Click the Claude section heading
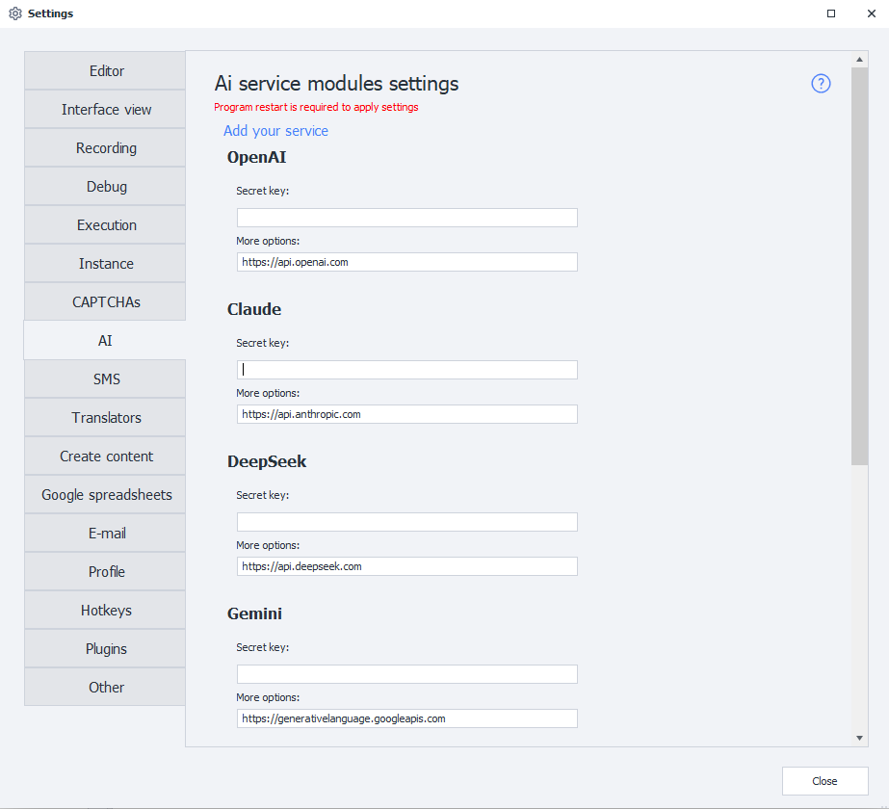Image resolution: width=889 pixels, height=809 pixels. click(254, 309)
